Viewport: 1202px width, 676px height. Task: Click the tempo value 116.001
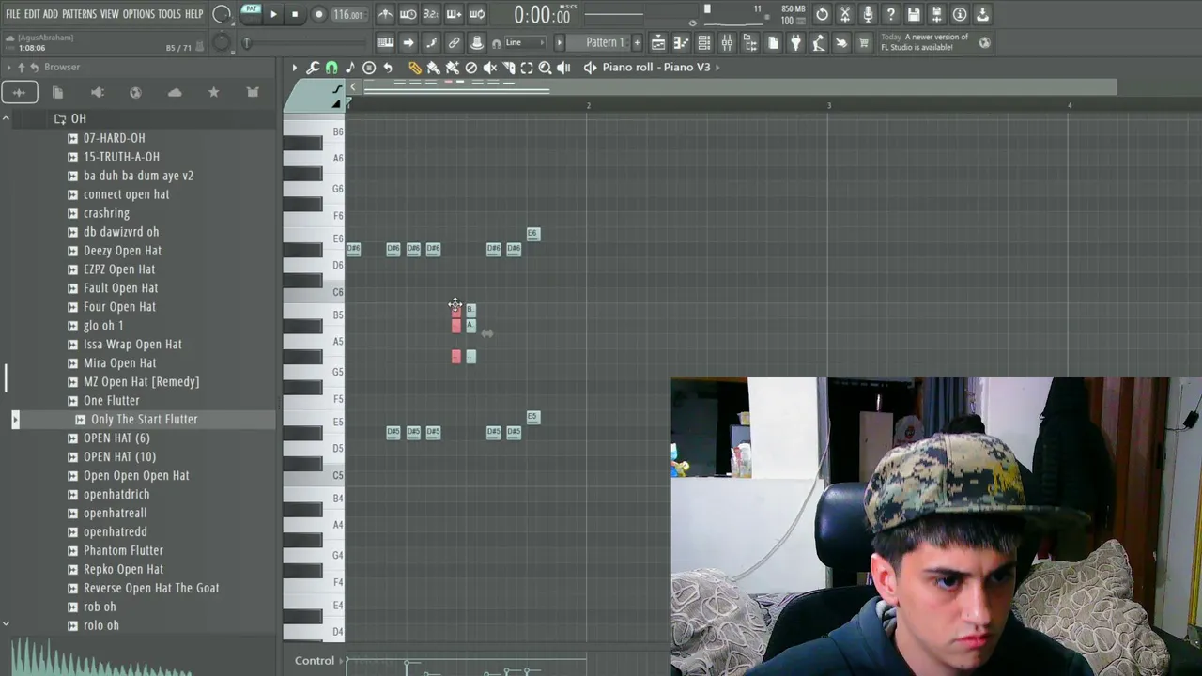pyautogui.click(x=347, y=14)
